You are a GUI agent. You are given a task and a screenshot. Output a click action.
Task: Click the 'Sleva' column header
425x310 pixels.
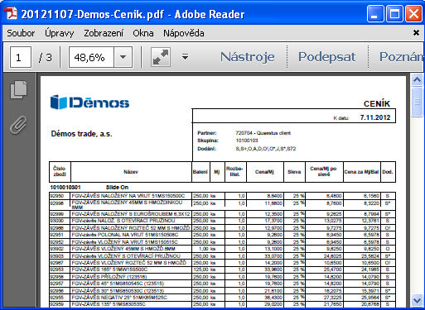tap(294, 172)
